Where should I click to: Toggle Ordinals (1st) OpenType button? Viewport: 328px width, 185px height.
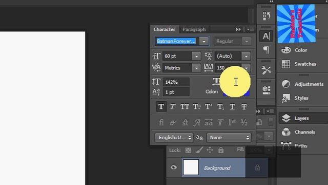[232, 122]
